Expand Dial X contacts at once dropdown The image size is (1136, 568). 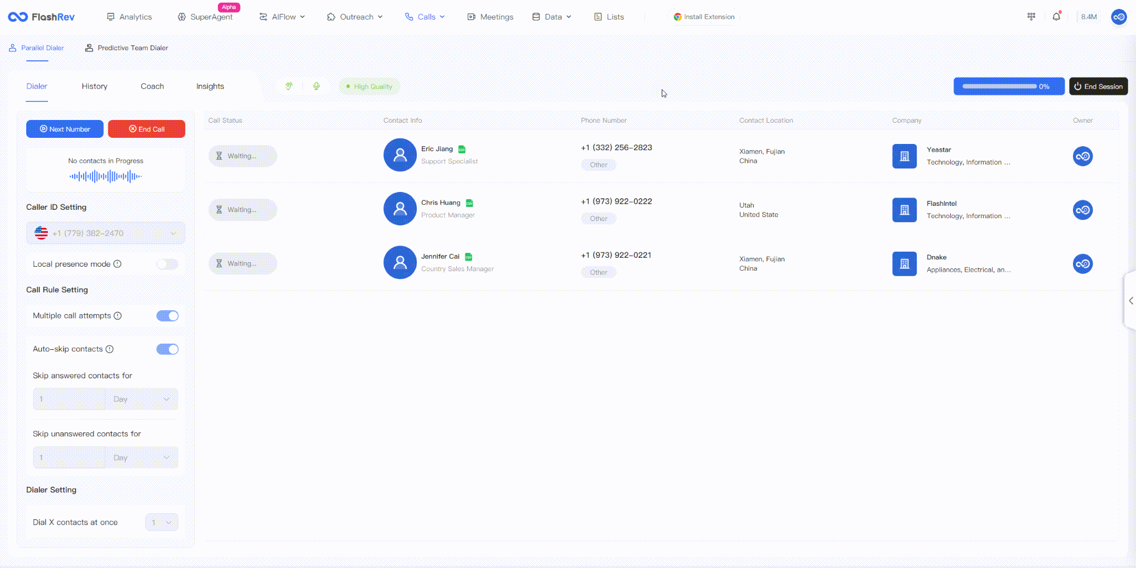(x=161, y=522)
